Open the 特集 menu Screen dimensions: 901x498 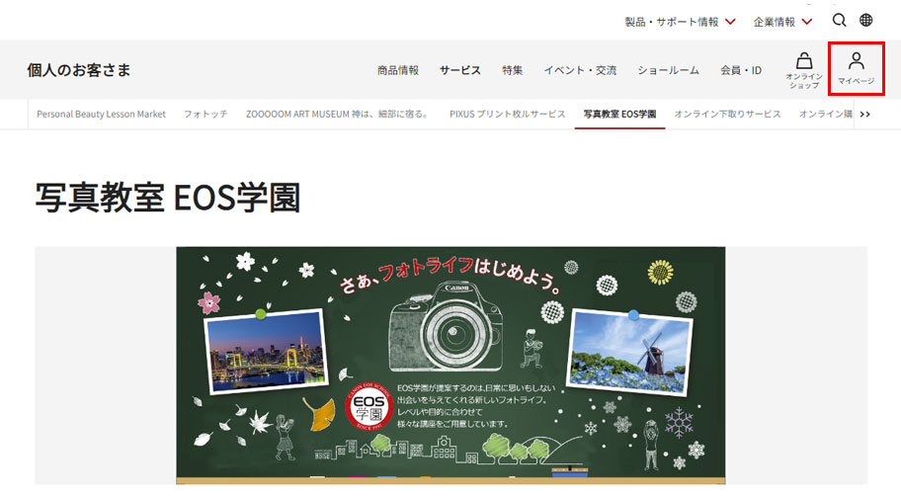point(513,70)
